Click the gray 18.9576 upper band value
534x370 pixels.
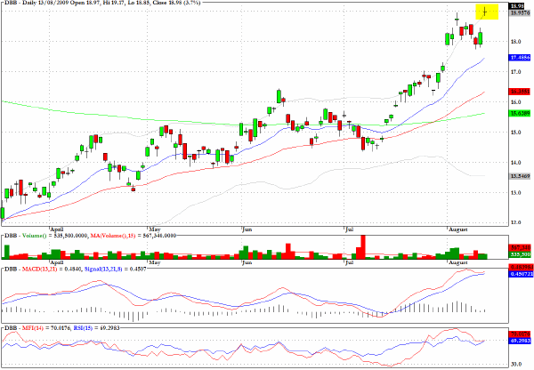(x=520, y=13)
